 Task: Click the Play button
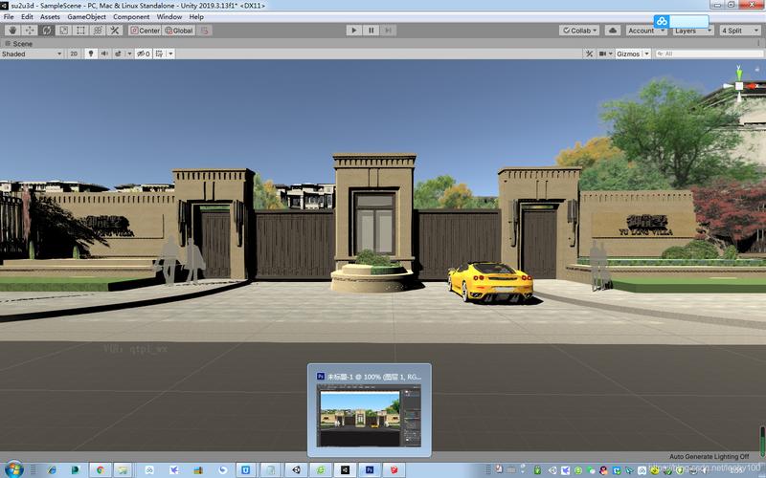[353, 31]
